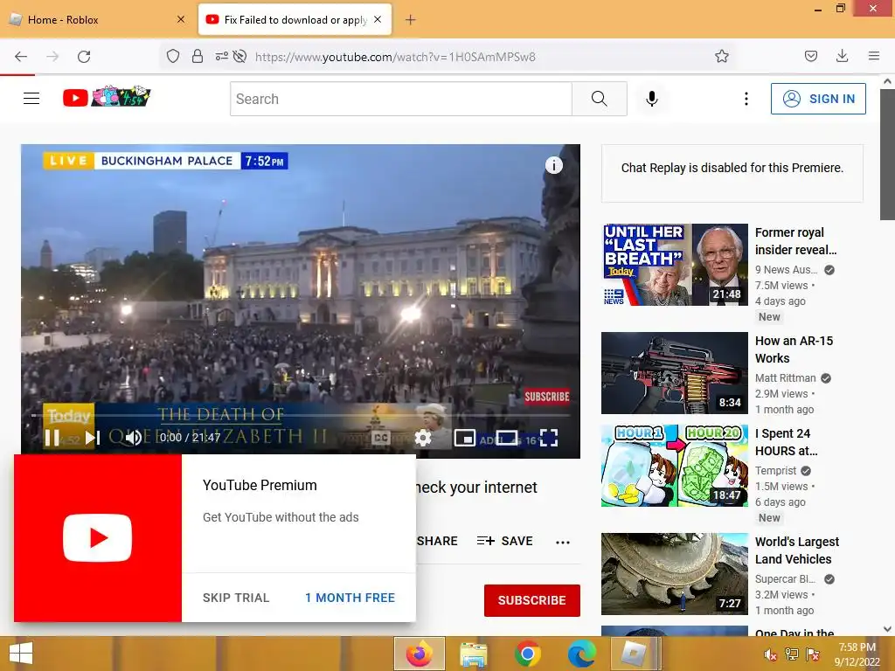Skip to next video
The width and height of the screenshot is (895, 671).
click(x=92, y=438)
